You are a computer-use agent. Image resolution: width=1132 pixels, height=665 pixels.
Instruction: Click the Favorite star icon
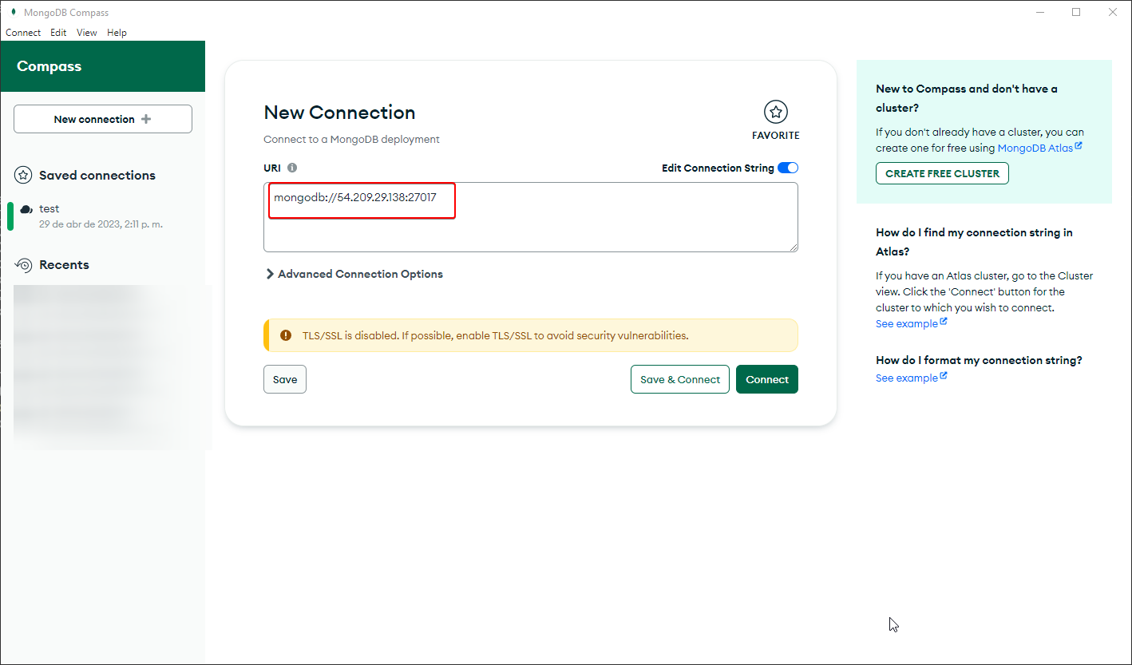775,112
